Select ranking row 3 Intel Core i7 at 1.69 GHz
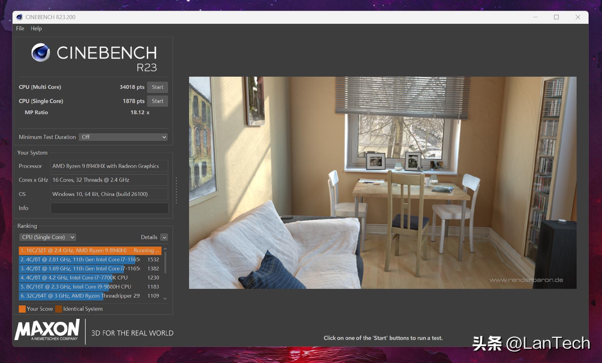The image size is (602, 363). coord(90,268)
